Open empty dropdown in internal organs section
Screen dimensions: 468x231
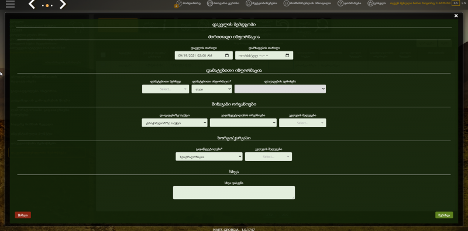[243, 123]
